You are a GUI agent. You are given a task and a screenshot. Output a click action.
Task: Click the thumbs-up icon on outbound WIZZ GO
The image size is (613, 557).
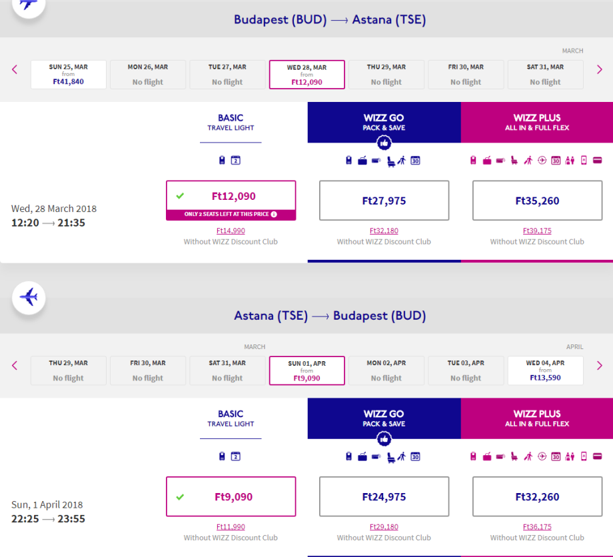pyautogui.click(x=384, y=143)
